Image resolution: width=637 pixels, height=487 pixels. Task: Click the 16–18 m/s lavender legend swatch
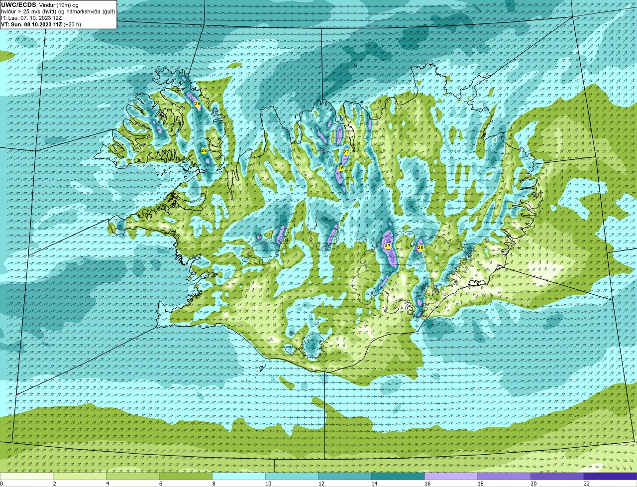click(x=451, y=476)
